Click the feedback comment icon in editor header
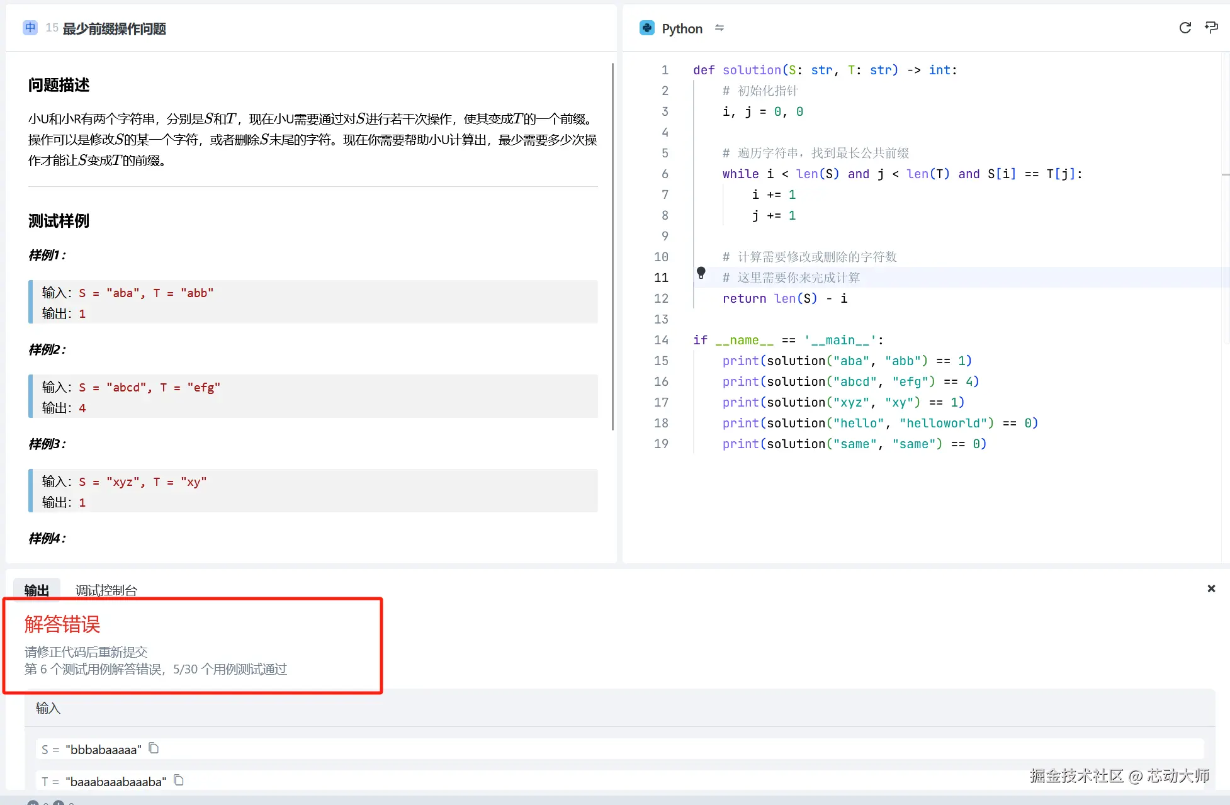Viewport: 1230px width, 805px height. (1211, 28)
